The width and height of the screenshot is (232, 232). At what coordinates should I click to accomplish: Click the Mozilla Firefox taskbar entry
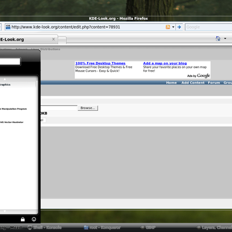(x=12, y=227)
